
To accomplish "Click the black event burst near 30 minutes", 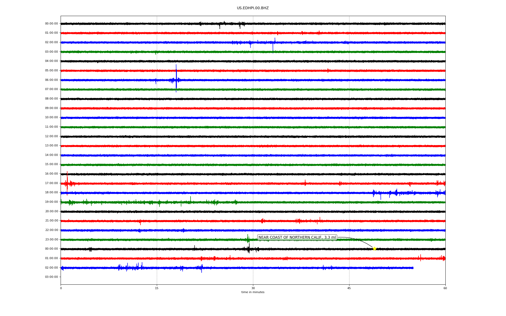I will coord(249,249).
